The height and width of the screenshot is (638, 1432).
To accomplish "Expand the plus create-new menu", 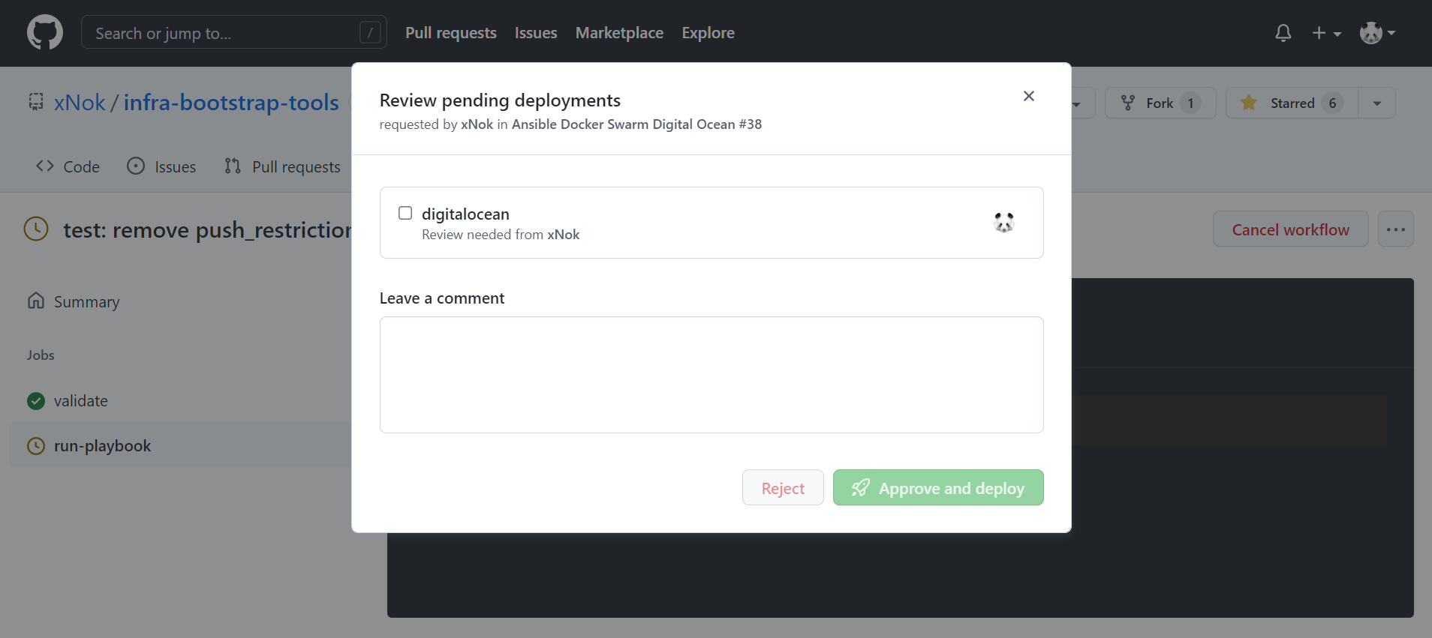I will [1326, 33].
